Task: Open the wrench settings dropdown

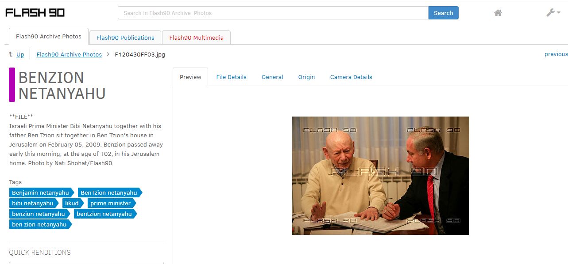Action: 553,13
